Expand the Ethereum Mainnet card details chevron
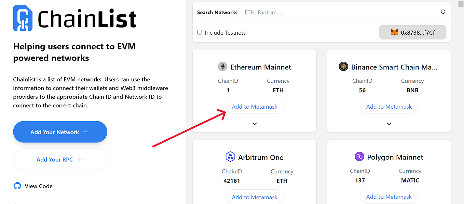 pyautogui.click(x=255, y=124)
